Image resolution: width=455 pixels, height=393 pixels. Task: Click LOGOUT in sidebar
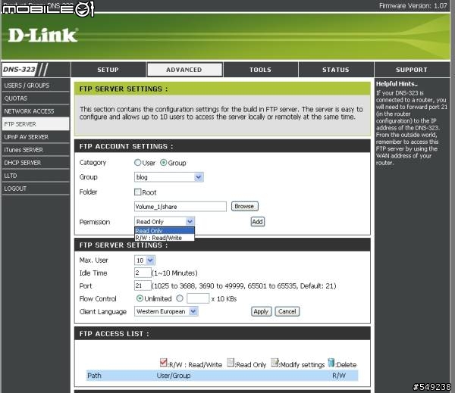36,189
